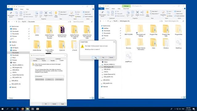
Task: Click Pin to Quick access in Documents window
Action: [11, 14]
